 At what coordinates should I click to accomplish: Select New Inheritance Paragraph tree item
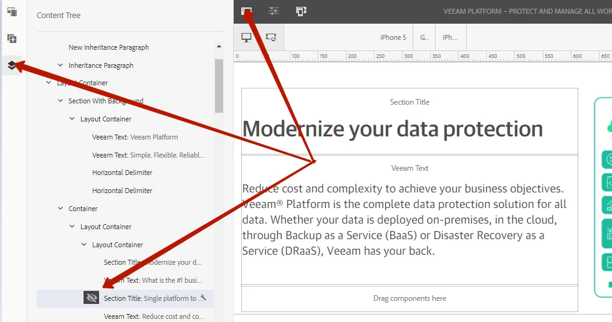tap(108, 47)
